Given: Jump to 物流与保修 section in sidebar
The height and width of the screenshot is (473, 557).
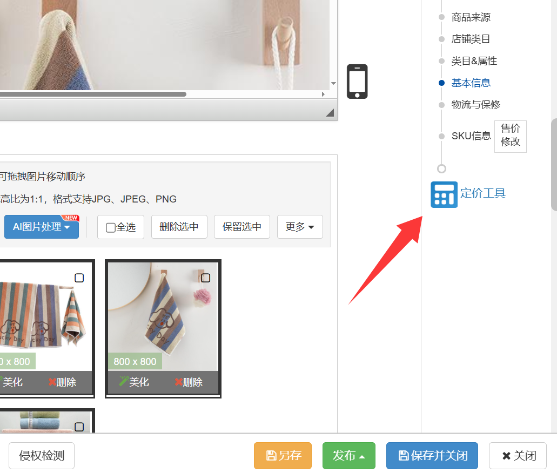Looking at the screenshot, I should point(475,105).
